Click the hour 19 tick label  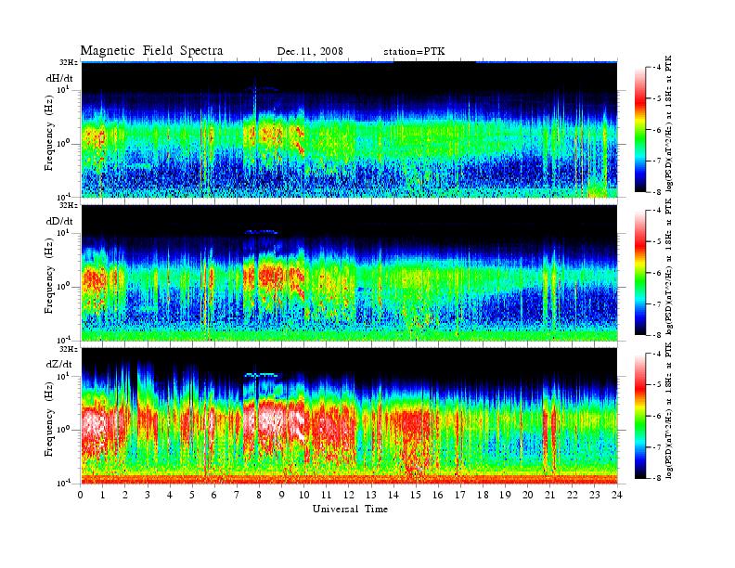[505, 495]
